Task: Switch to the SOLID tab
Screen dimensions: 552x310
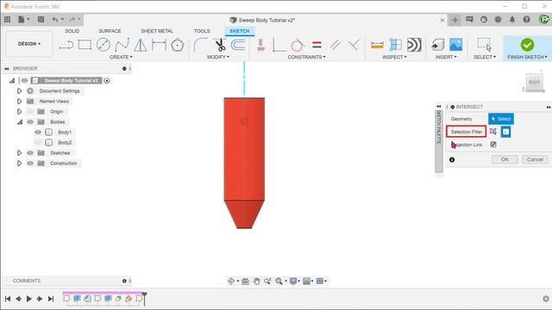Action: point(72,31)
